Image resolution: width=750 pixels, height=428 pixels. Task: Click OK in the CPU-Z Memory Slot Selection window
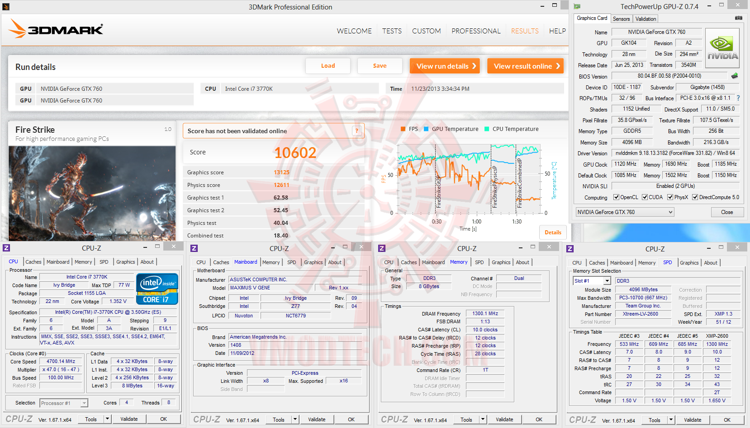tap(727, 420)
